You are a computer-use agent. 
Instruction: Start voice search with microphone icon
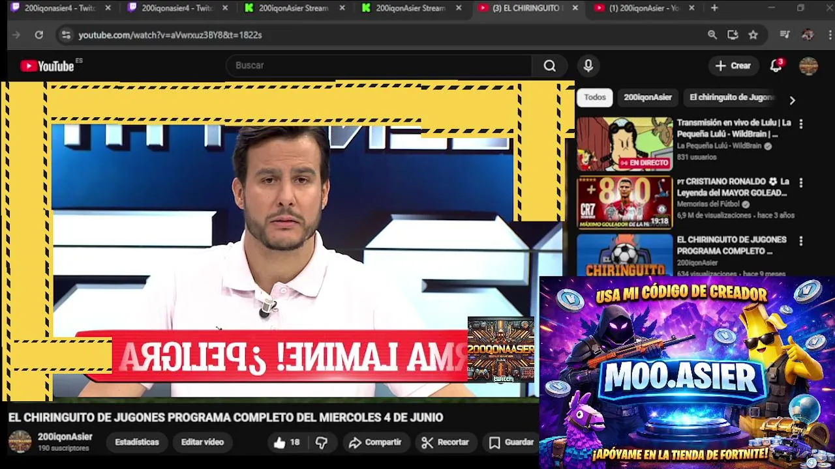pos(588,66)
